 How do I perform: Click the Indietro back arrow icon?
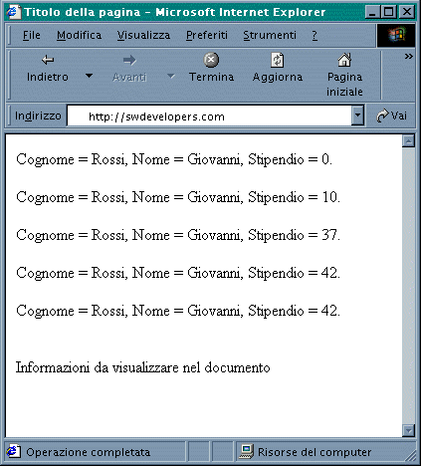48,60
